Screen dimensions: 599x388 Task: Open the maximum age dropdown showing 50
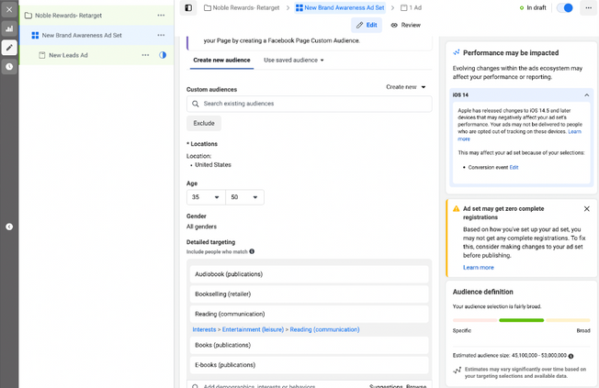tap(244, 197)
